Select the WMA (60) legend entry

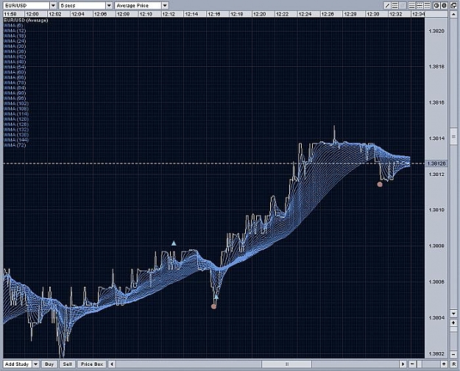[15, 72]
